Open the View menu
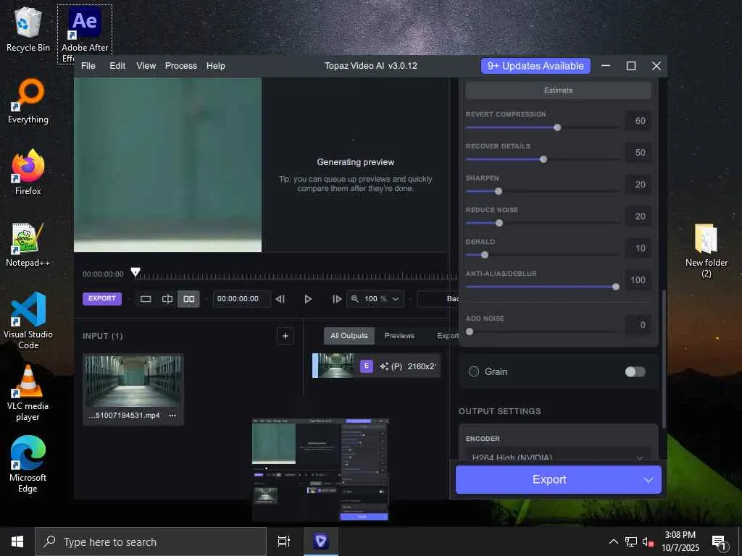 point(146,66)
